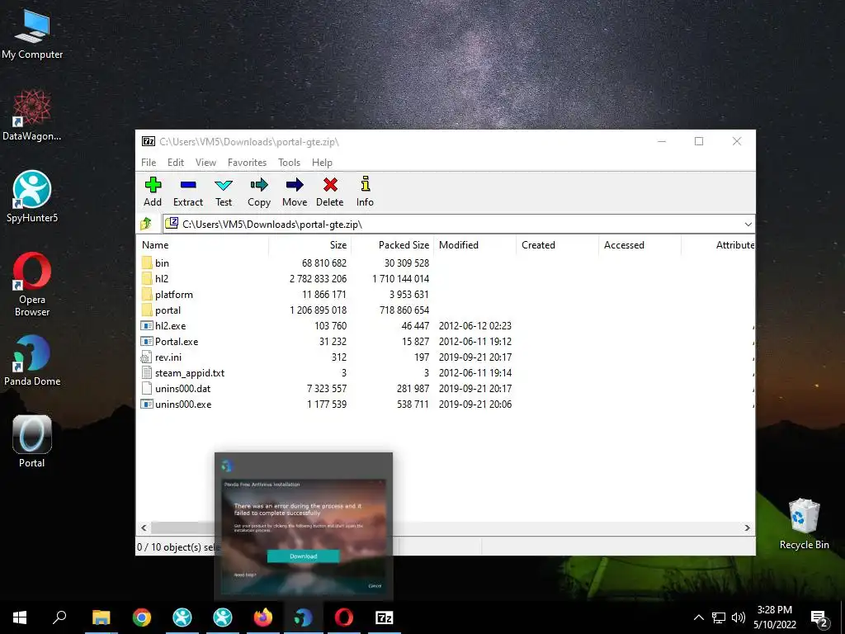Sort by the Size column header
Image resolution: width=845 pixels, height=634 pixels.
pyautogui.click(x=310, y=244)
